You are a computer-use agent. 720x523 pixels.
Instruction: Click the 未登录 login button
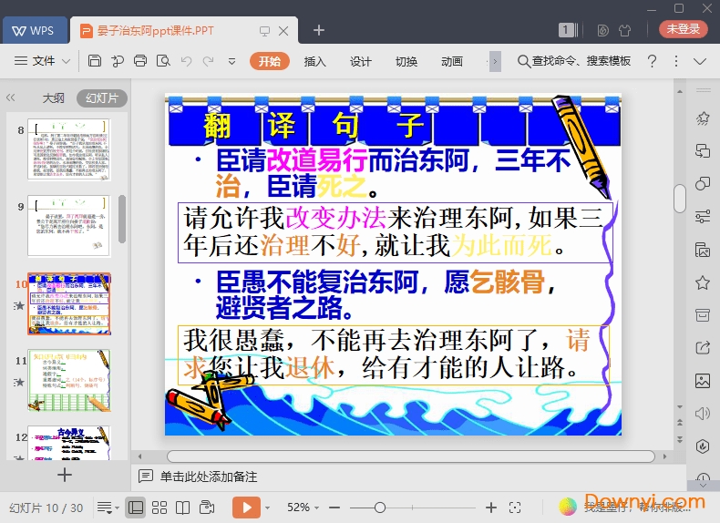[683, 29]
